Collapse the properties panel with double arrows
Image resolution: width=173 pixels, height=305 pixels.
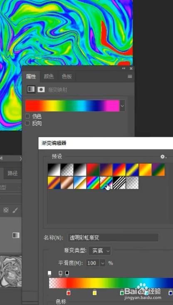pyautogui.click(x=124, y=69)
